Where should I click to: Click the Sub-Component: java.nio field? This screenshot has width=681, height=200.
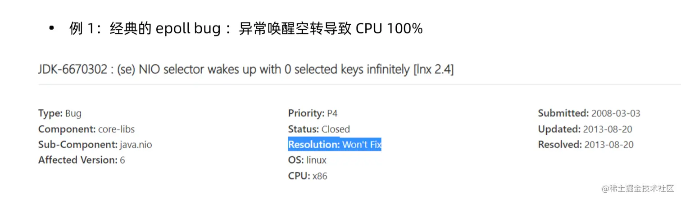[98, 145]
